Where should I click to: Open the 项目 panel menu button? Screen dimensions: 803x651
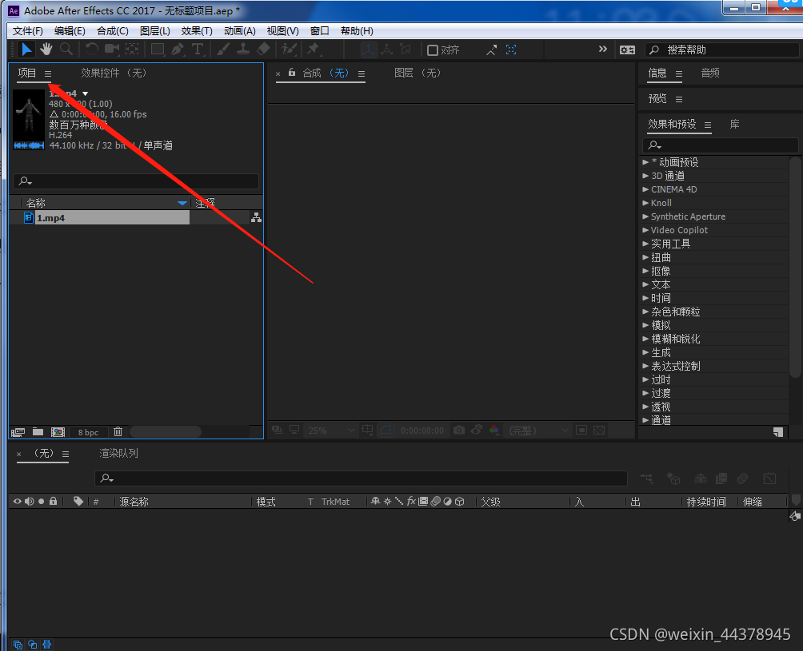tap(48, 73)
